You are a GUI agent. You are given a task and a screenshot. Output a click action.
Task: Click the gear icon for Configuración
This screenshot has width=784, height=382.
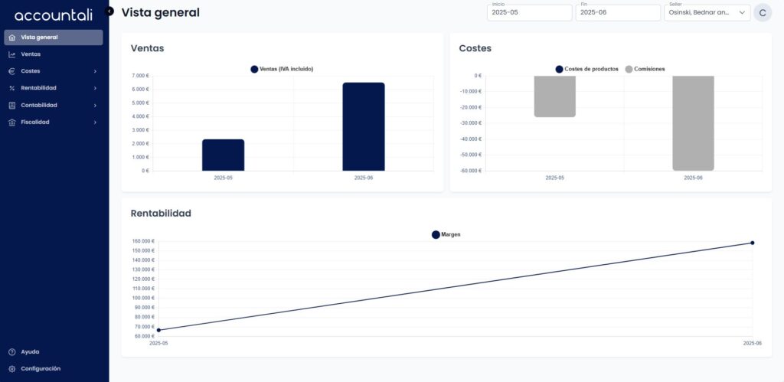[x=12, y=368]
